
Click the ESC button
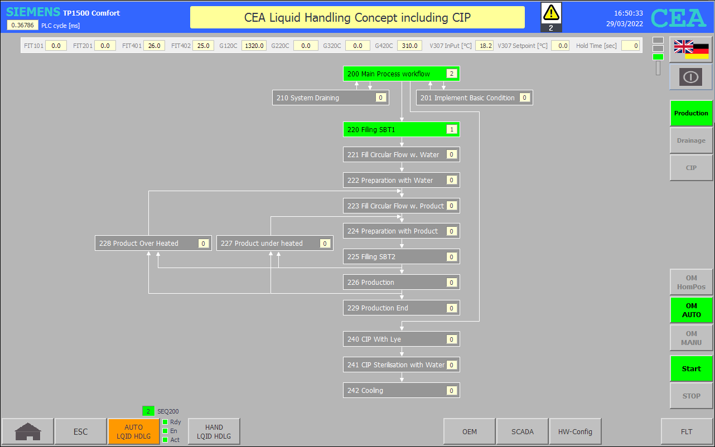point(80,431)
